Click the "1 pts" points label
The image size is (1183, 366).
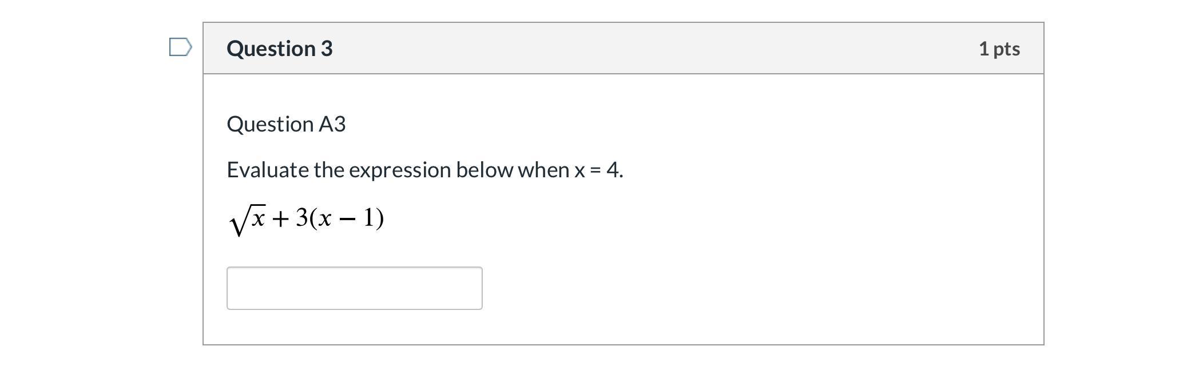999,49
